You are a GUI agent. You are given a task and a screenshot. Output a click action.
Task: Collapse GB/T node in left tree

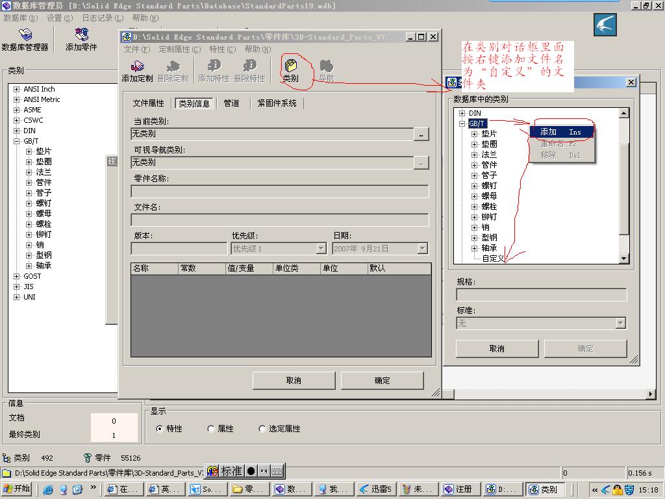(x=16, y=141)
